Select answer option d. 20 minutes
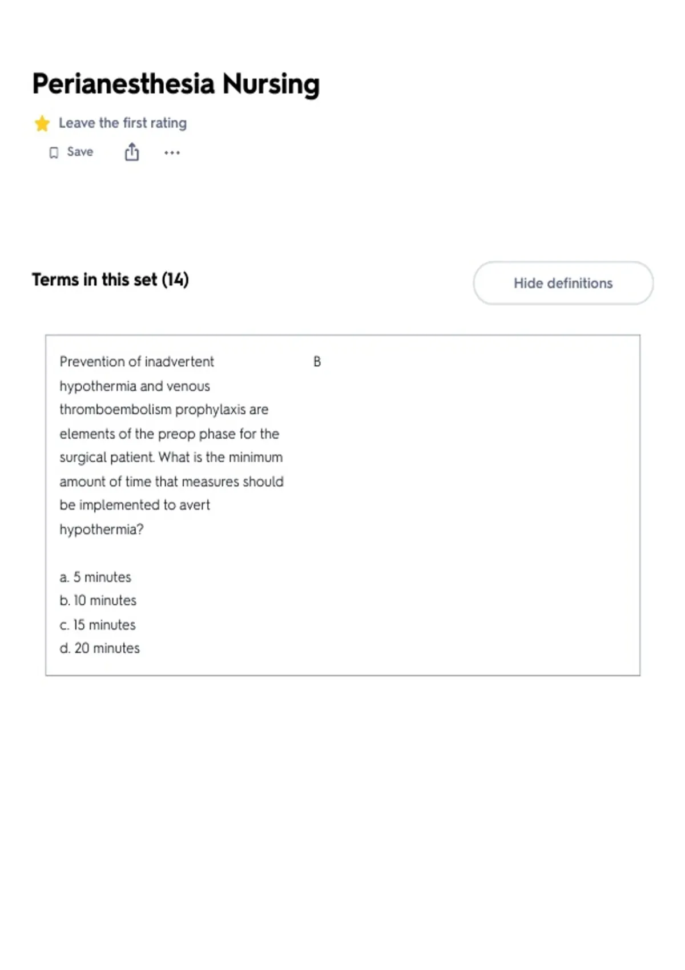 tap(100, 648)
